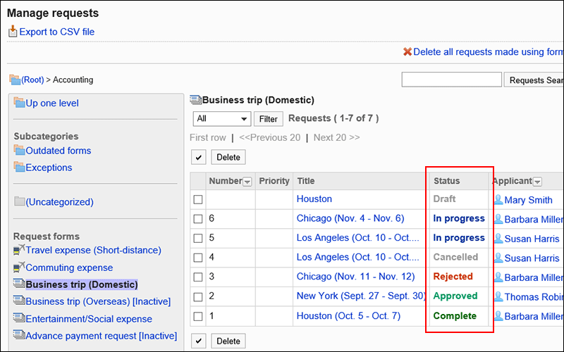Select Travel expense (Short-distance) form
Image resolution: width=564 pixels, height=352 pixels.
(94, 250)
